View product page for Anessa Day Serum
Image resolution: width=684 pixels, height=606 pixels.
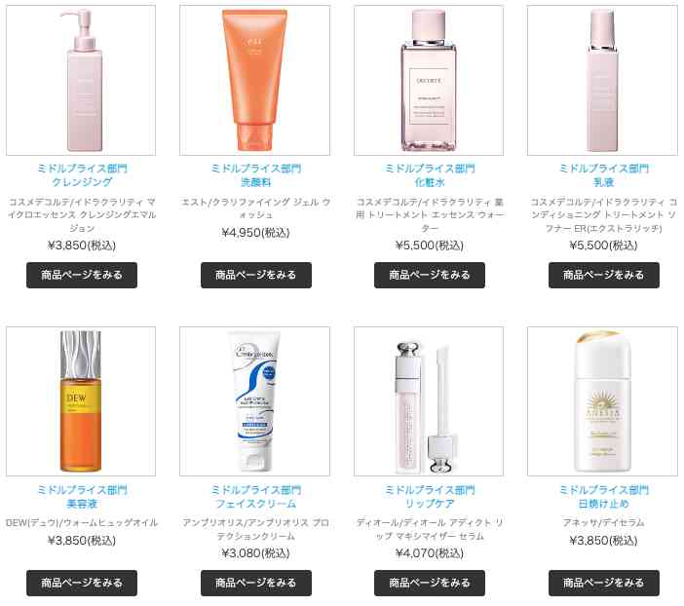[x=604, y=583]
